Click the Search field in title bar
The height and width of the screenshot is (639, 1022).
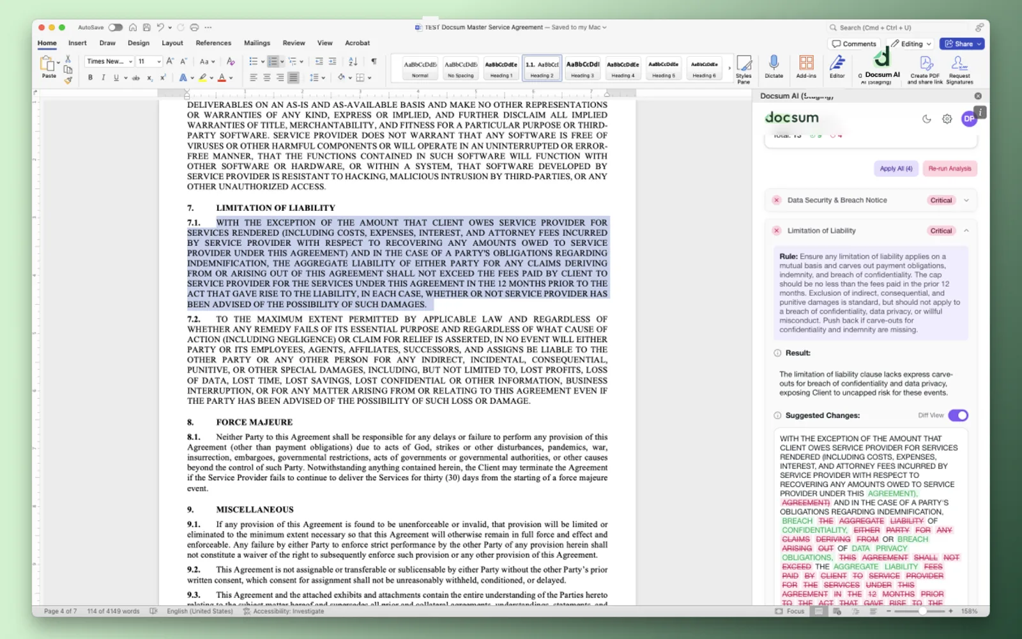tap(899, 27)
